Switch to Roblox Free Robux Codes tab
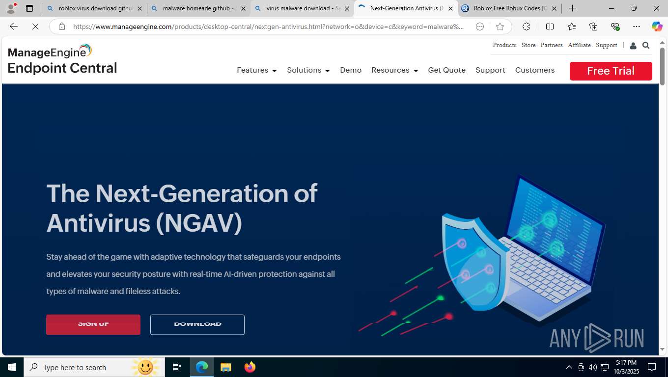The image size is (668, 377). [x=509, y=8]
